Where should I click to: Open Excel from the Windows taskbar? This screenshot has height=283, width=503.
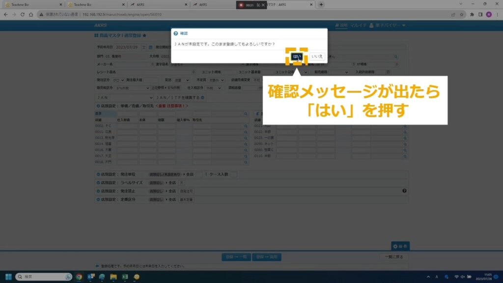(x=125, y=277)
